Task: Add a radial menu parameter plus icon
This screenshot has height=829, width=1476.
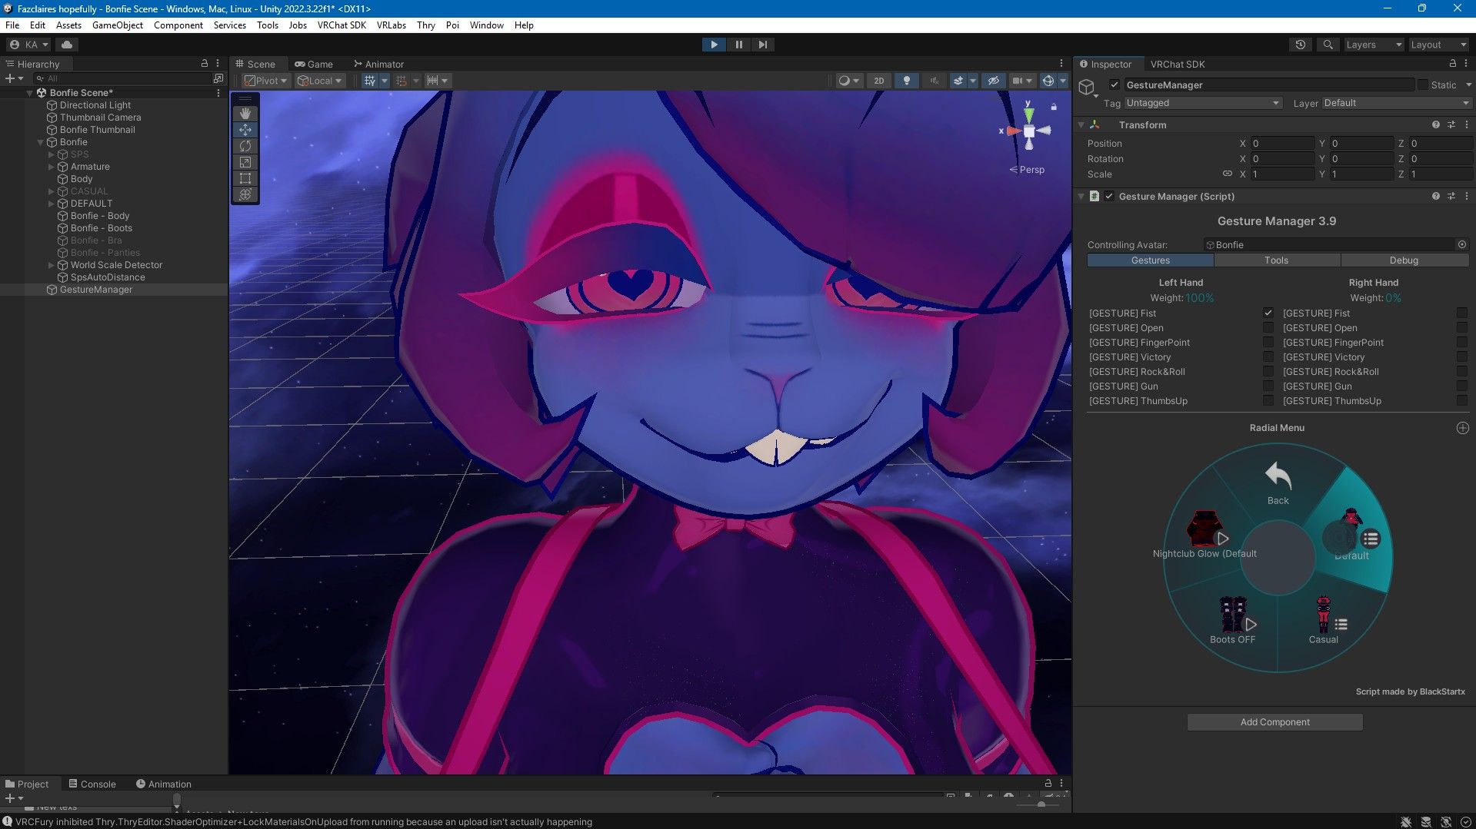Action: [x=1463, y=428]
